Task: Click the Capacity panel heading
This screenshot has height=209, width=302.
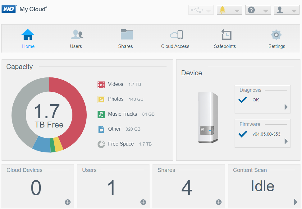Action: coord(20,67)
